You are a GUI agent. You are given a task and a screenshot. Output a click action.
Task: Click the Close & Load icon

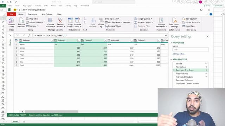pyautogui.click(x=11, y=20)
